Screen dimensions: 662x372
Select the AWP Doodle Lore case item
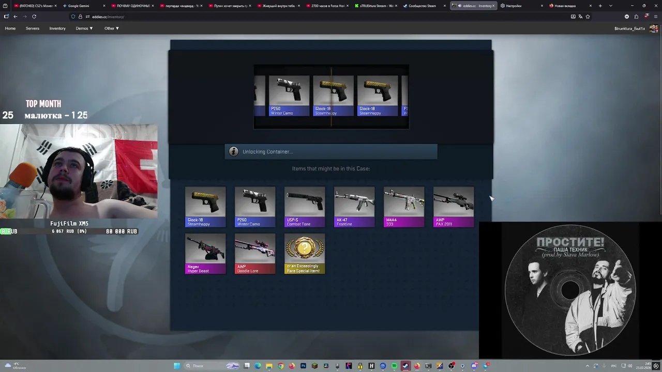coord(255,254)
